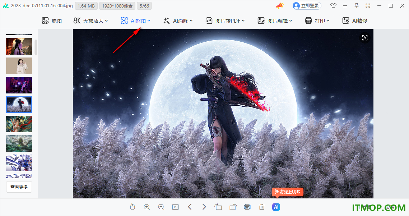Select the blue white robot thumbnail

tap(19, 163)
